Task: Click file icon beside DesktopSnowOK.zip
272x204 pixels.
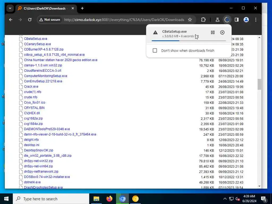Action: pyautogui.click(x=21, y=150)
